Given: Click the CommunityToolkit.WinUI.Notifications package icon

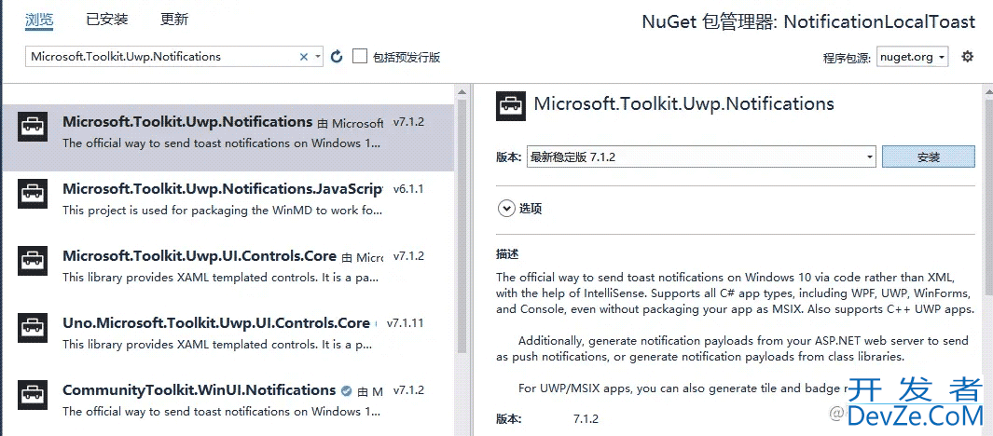Looking at the screenshot, I should click(33, 395).
